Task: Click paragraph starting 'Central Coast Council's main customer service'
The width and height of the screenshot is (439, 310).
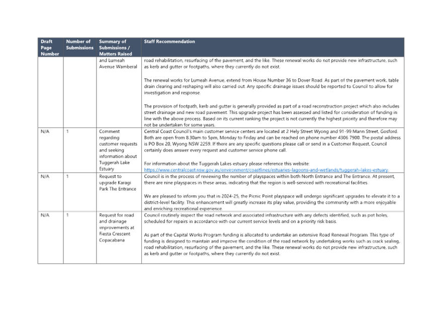Action: [272, 141]
